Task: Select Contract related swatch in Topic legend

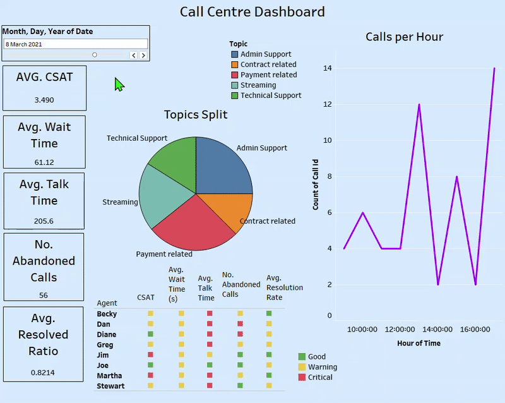Action: point(235,64)
